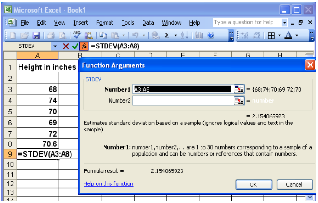Open the Name Box function dropdown
Viewport: 318px width, 203px height.
(x=55, y=46)
